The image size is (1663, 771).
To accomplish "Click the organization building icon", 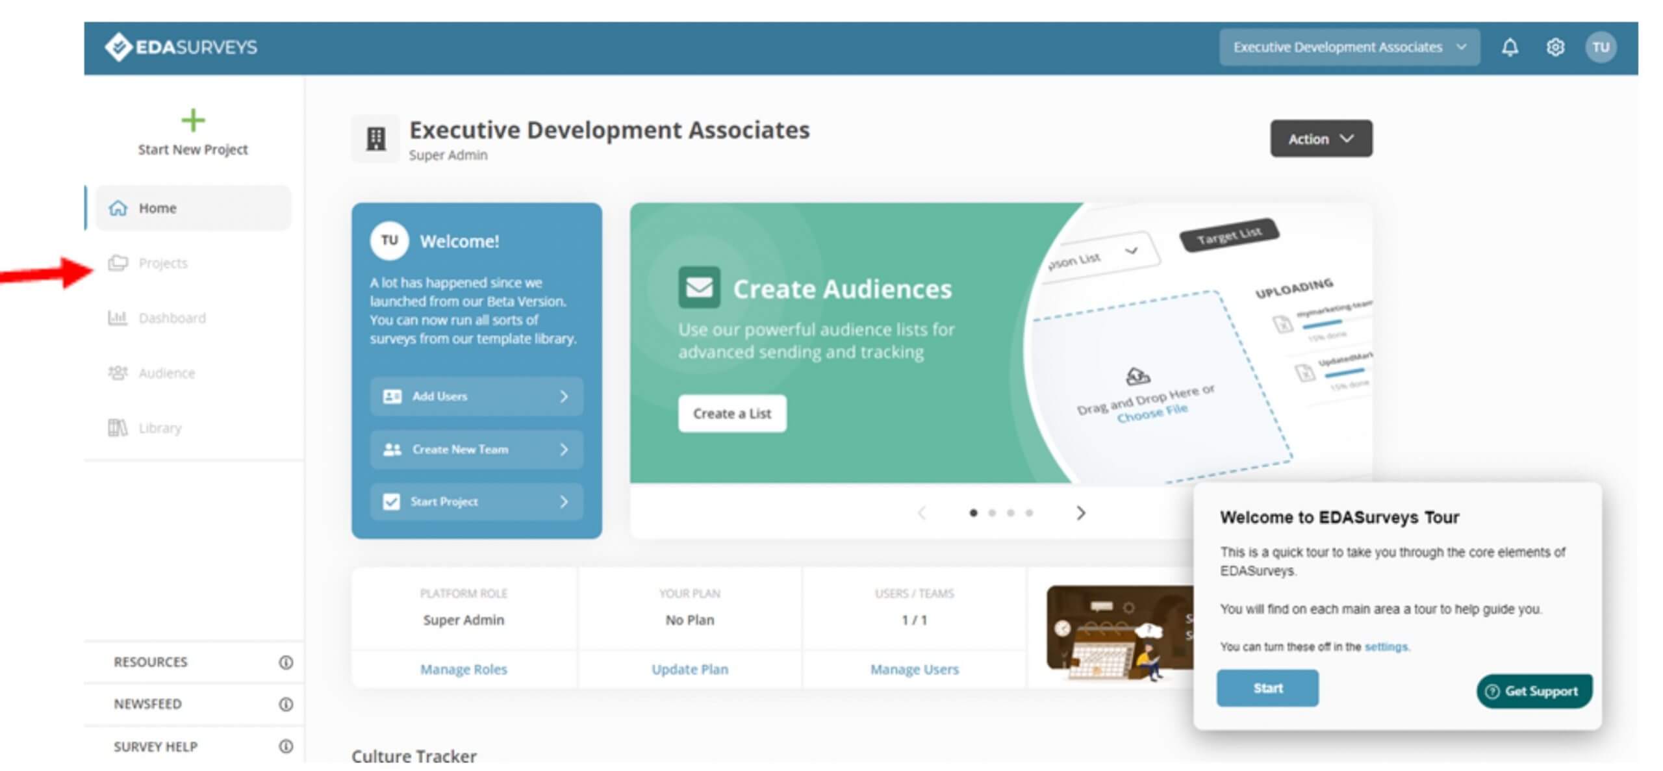I will (x=375, y=138).
